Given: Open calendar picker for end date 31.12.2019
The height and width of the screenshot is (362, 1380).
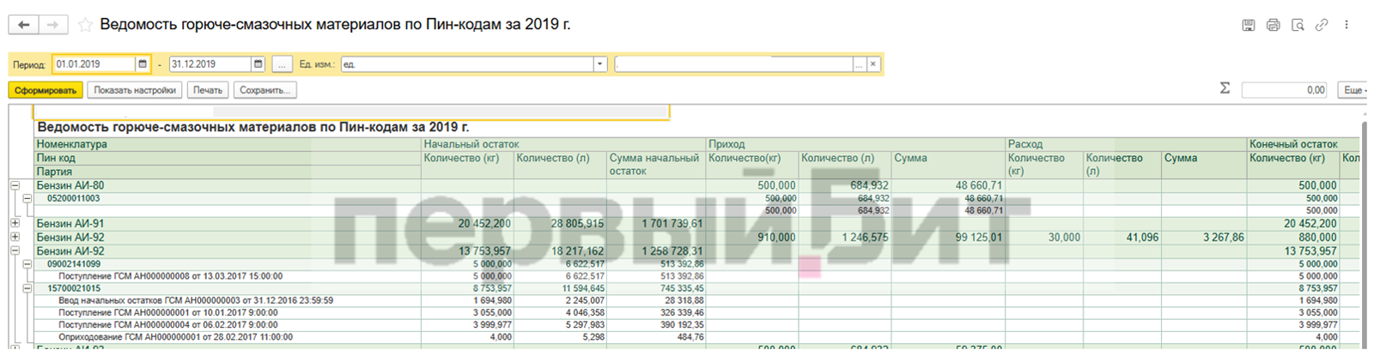Looking at the screenshot, I should (x=258, y=64).
